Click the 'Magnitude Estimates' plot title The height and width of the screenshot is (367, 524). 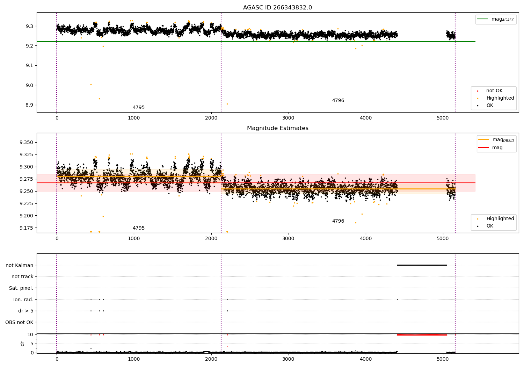(x=277, y=128)
